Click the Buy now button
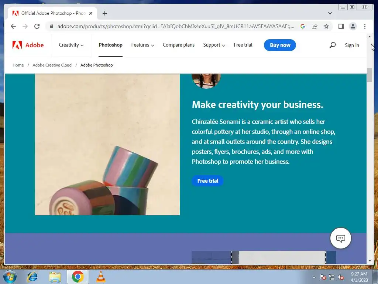This screenshot has width=378, height=284. click(x=280, y=45)
